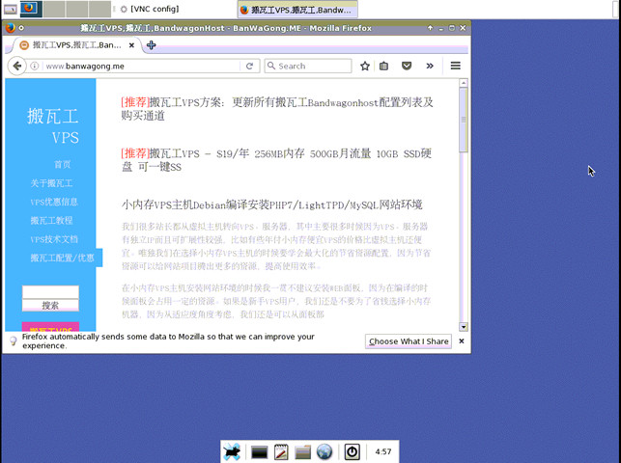Viewport: 621px width, 463px height.
Task: Open web browser globe dock icon
Action: [x=325, y=452]
